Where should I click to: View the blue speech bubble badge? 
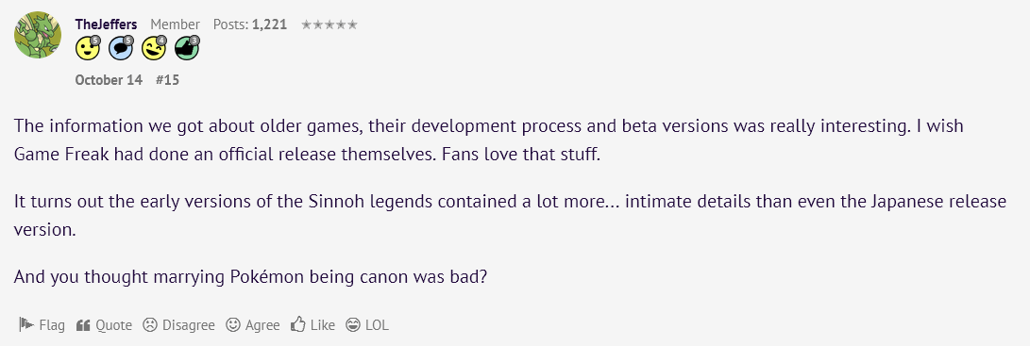click(121, 47)
